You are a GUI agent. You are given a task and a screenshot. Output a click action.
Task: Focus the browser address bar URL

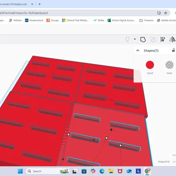pyautogui.click(x=24, y=13)
